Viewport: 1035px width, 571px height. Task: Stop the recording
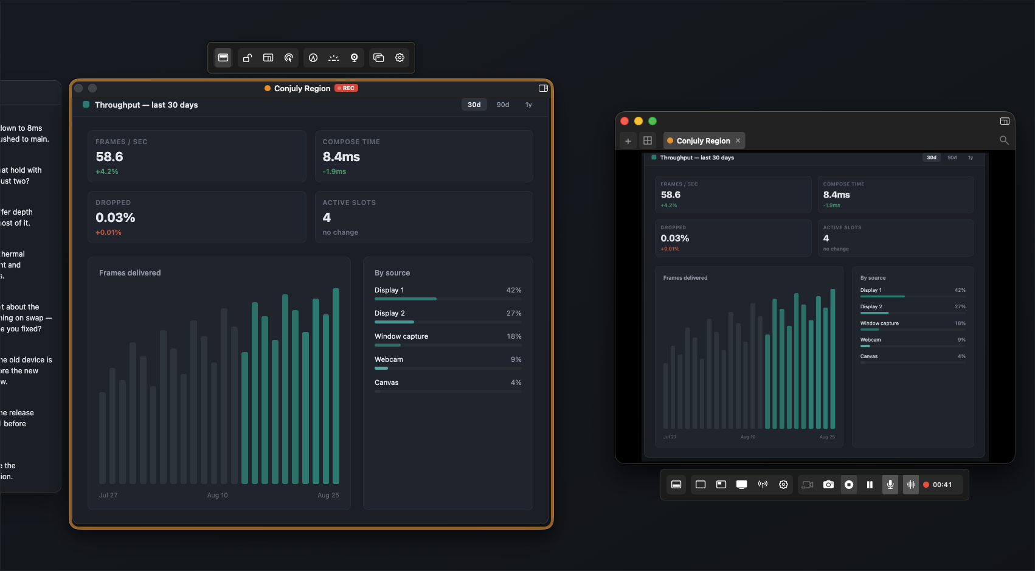pos(849,485)
